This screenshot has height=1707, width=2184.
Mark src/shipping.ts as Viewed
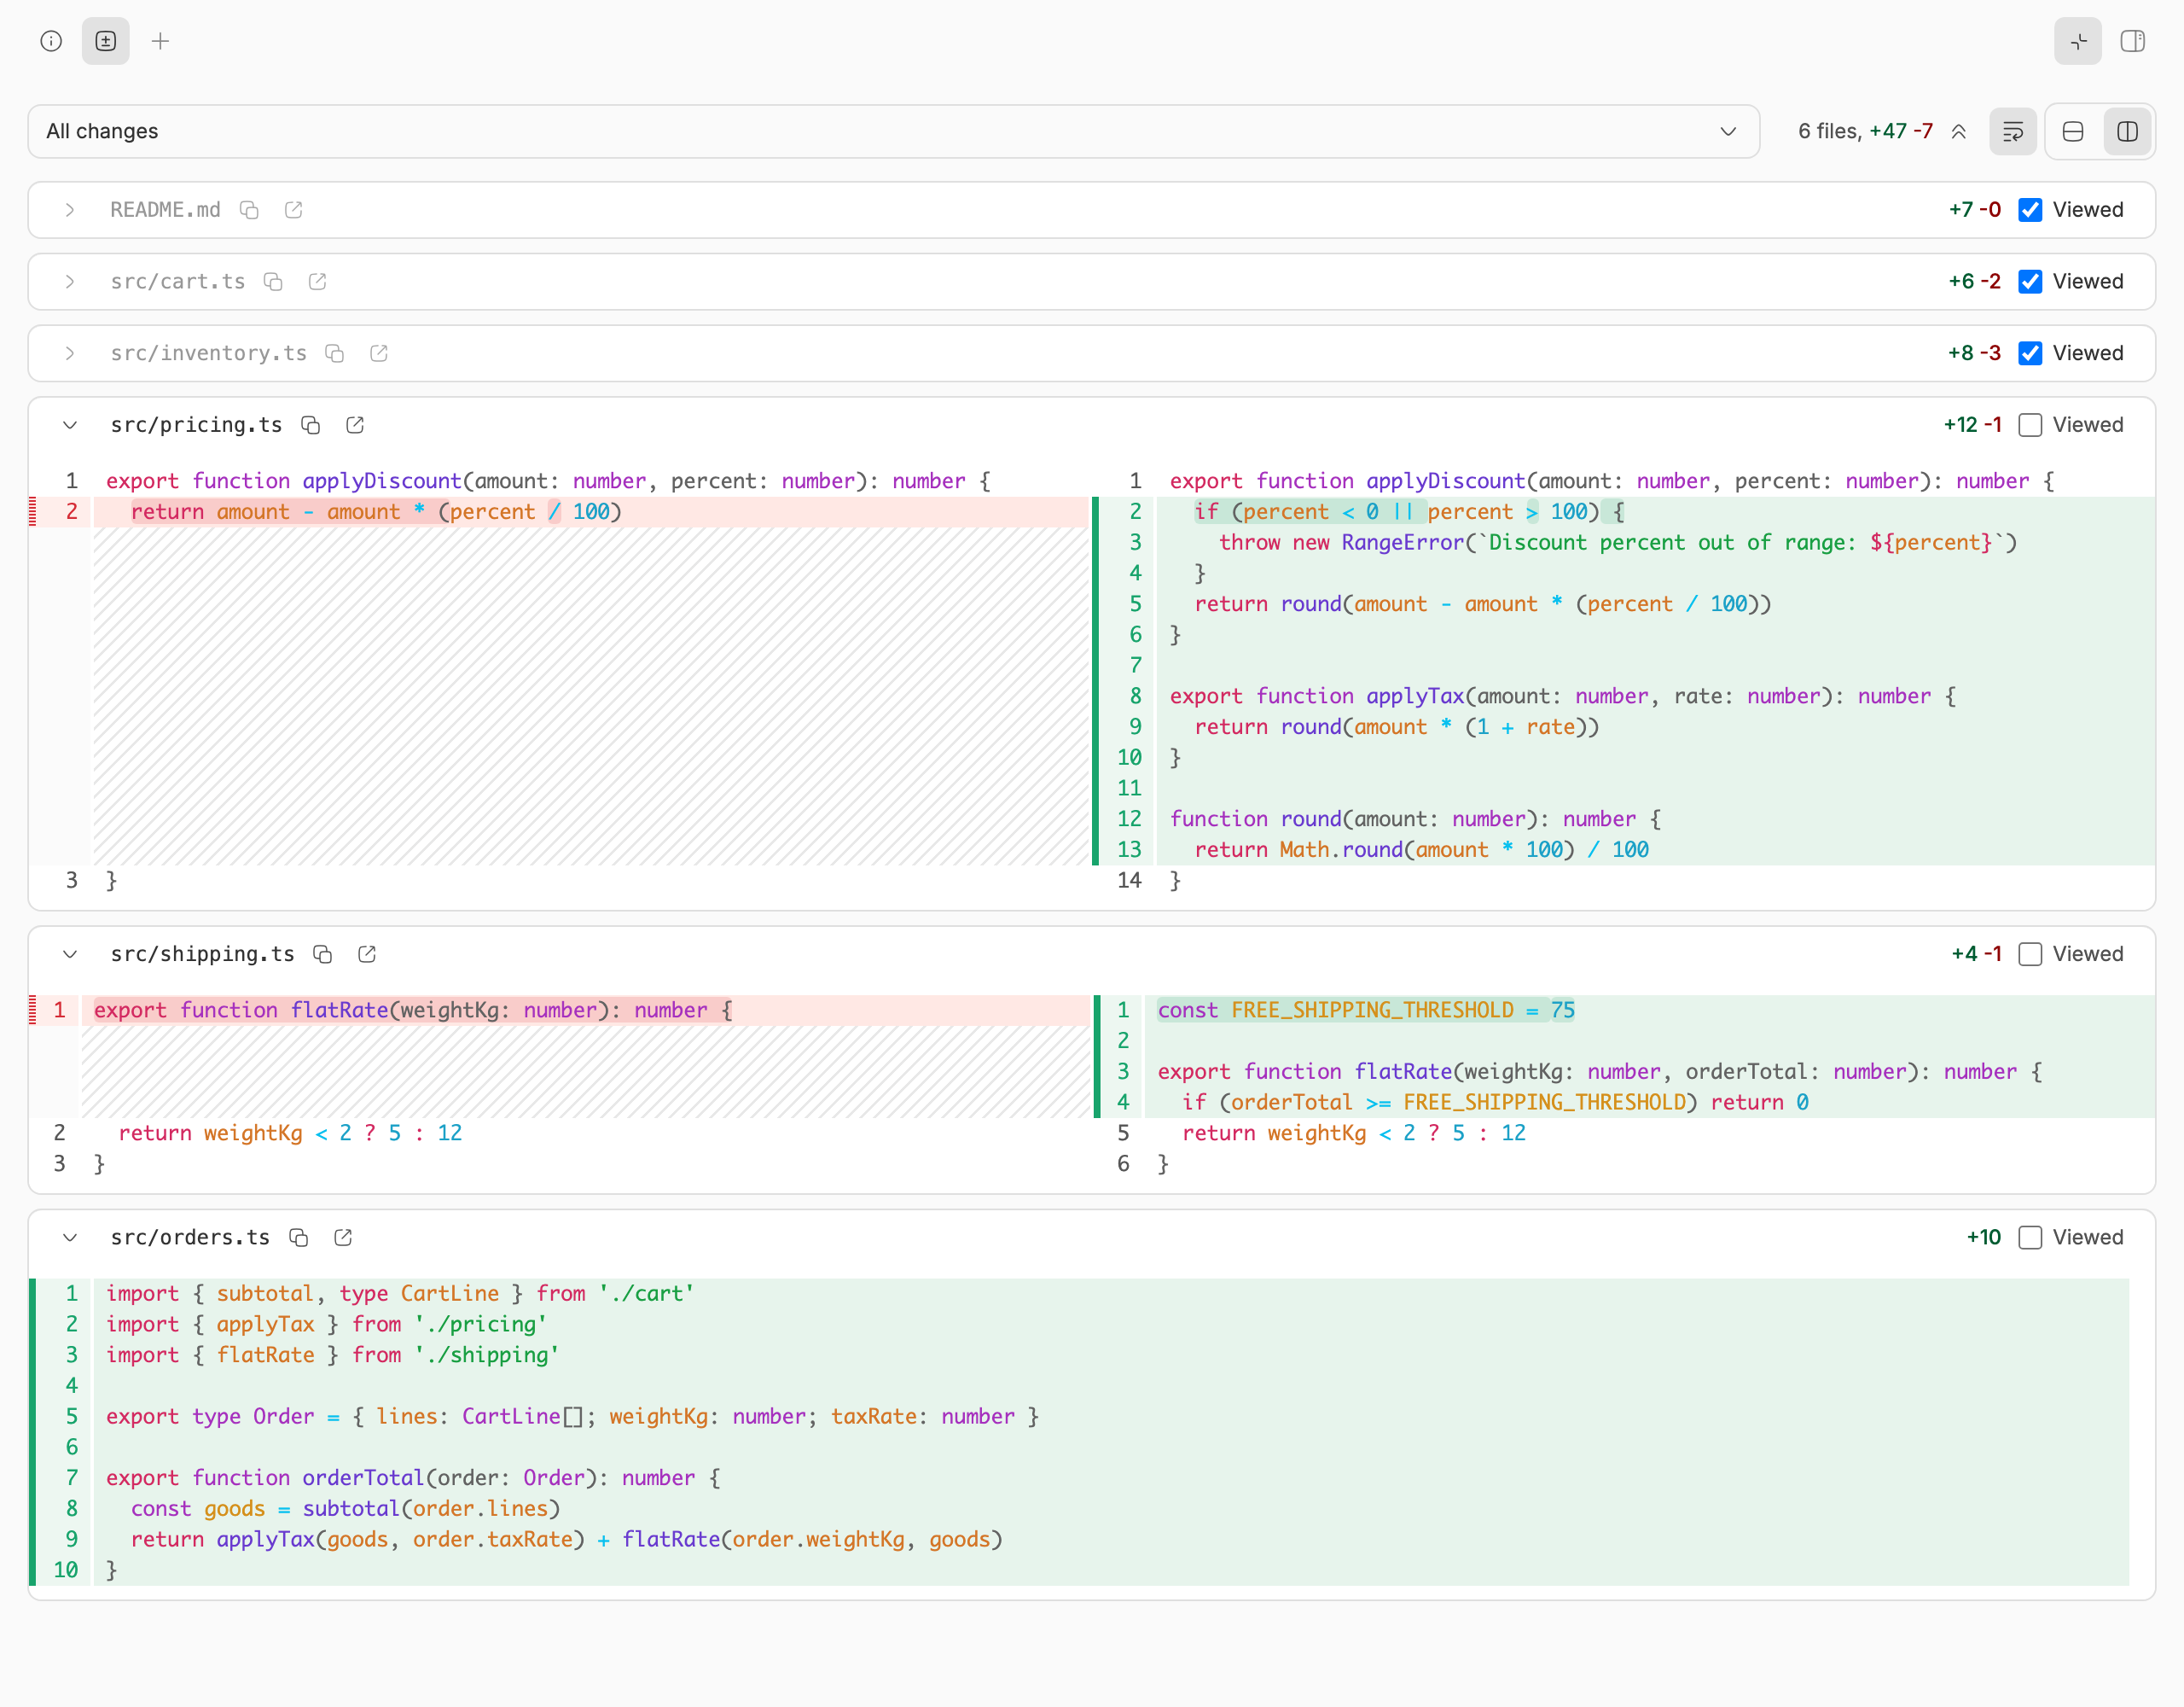point(2030,954)
